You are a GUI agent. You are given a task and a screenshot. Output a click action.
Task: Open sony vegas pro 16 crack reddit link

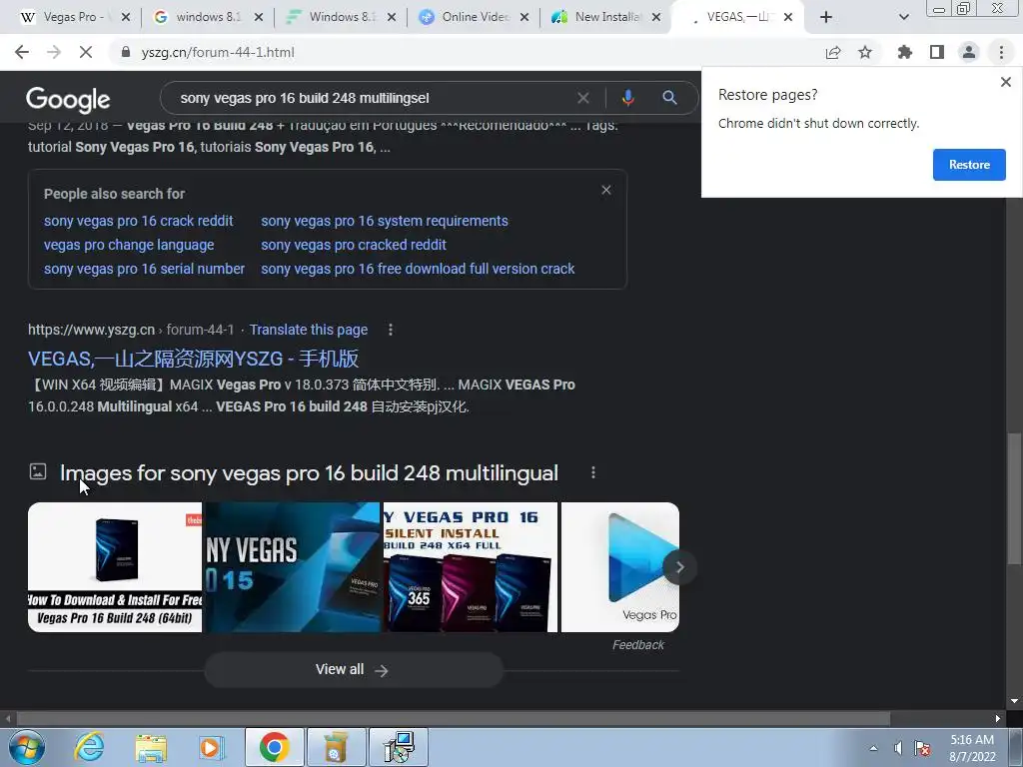click(138, 221)
